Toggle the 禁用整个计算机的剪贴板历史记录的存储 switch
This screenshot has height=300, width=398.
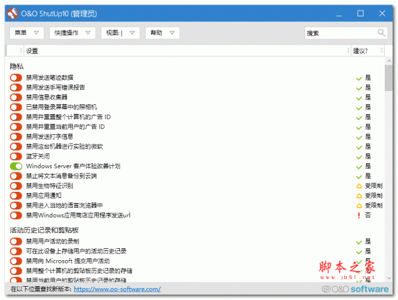[x=16, y=271]
